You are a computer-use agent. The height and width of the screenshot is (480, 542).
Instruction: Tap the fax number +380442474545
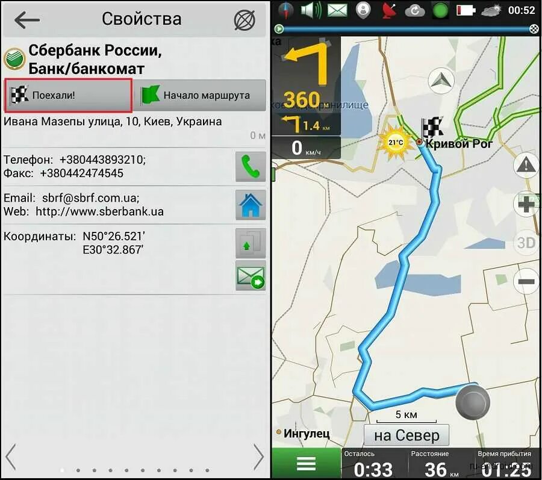(x=81, y=173)
